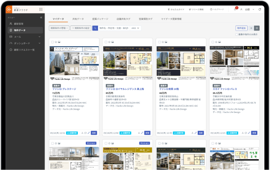Click 物件追加 button
Screen dimensions: 270x170
click(241, 28)
